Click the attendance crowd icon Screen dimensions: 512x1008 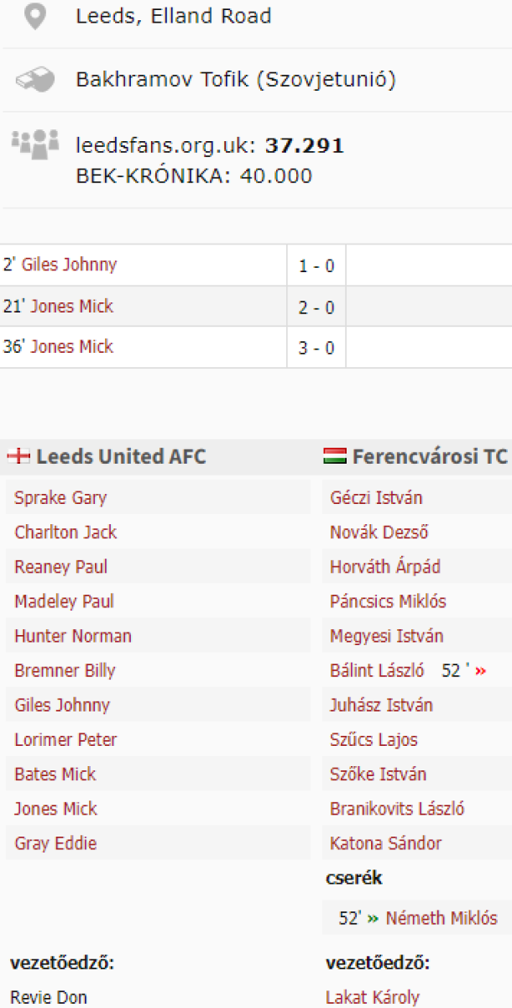pyautogui.click(x=34, y=144)
